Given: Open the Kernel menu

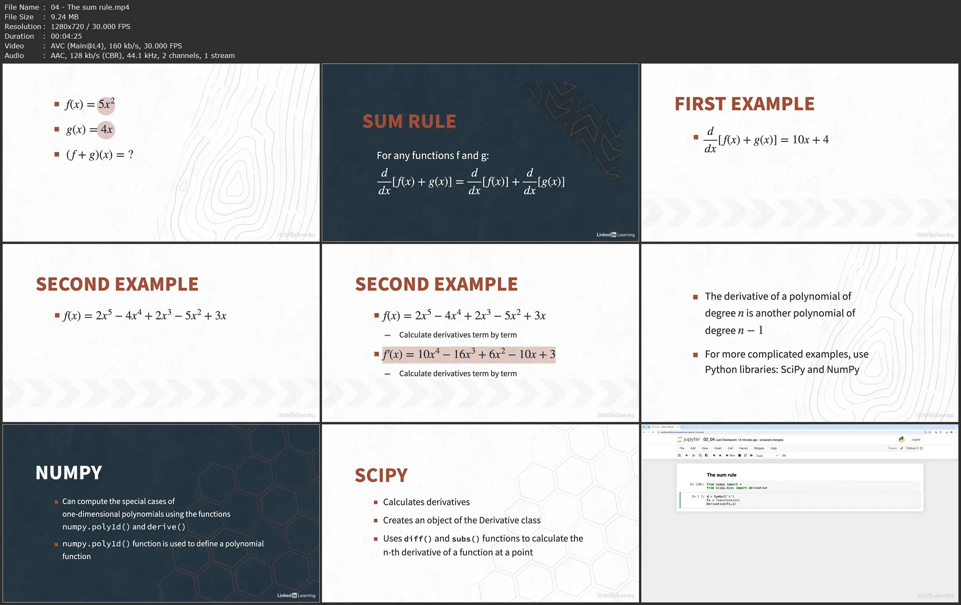Looking at the screenshot, I should point(743,448).
